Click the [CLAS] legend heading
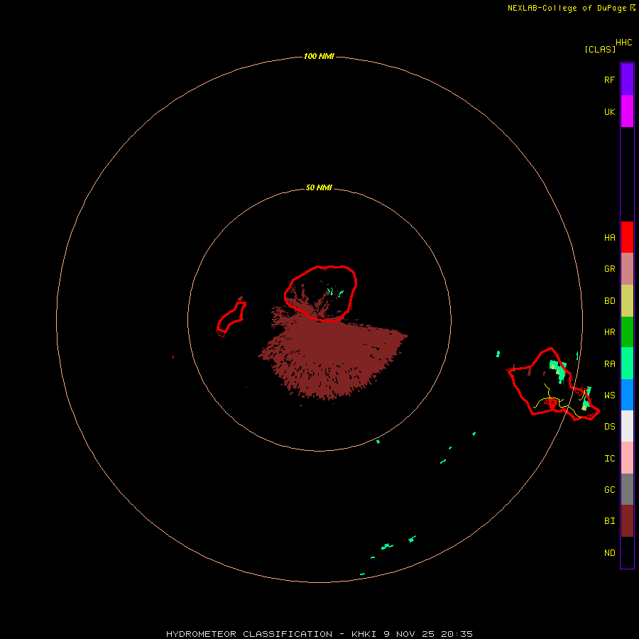The height and width of the screenshot is (639, 639). point(600,50)
